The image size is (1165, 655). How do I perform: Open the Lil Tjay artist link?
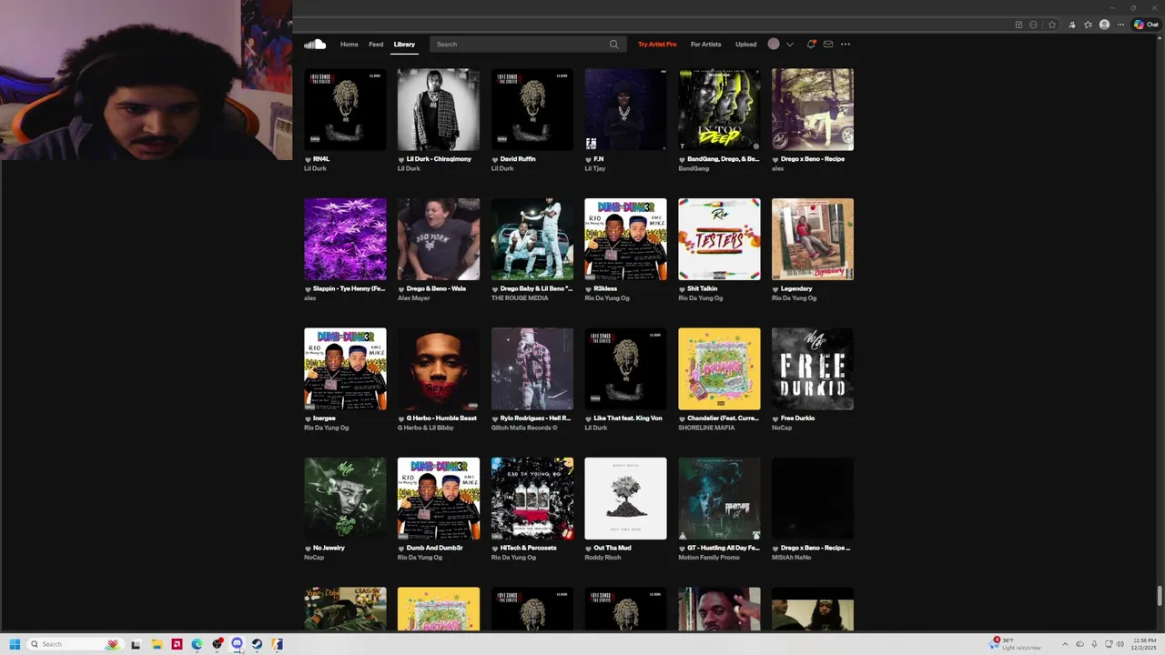594,168
